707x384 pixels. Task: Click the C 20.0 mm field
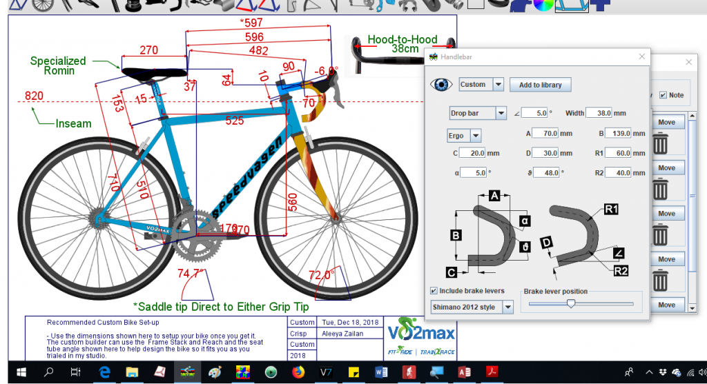(472, 153)
